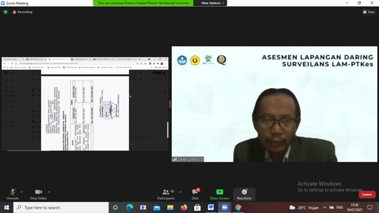Stop Video camera feed
This screenshot has width=379, height=213.
coord(38,194)
